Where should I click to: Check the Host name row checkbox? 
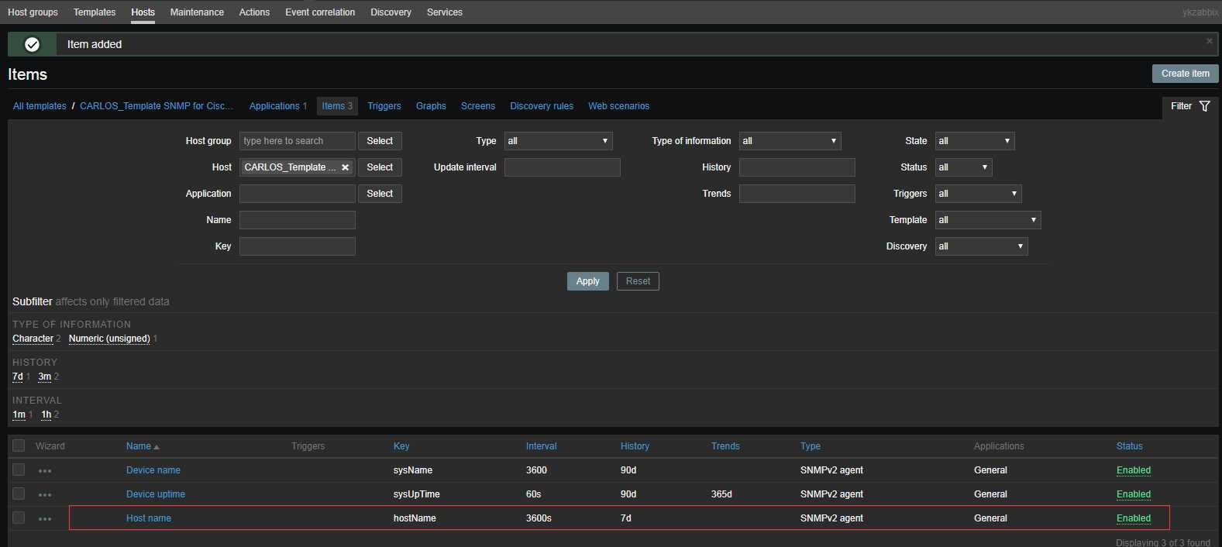[x=19, y=518]
